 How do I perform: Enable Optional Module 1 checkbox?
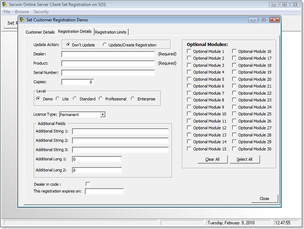pyautogui.click(x=189, y=51)
